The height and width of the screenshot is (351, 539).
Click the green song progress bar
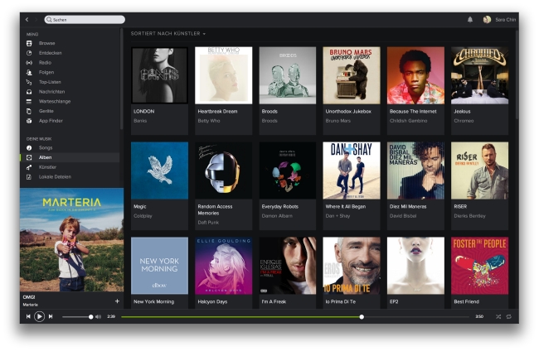coord(240,316)
